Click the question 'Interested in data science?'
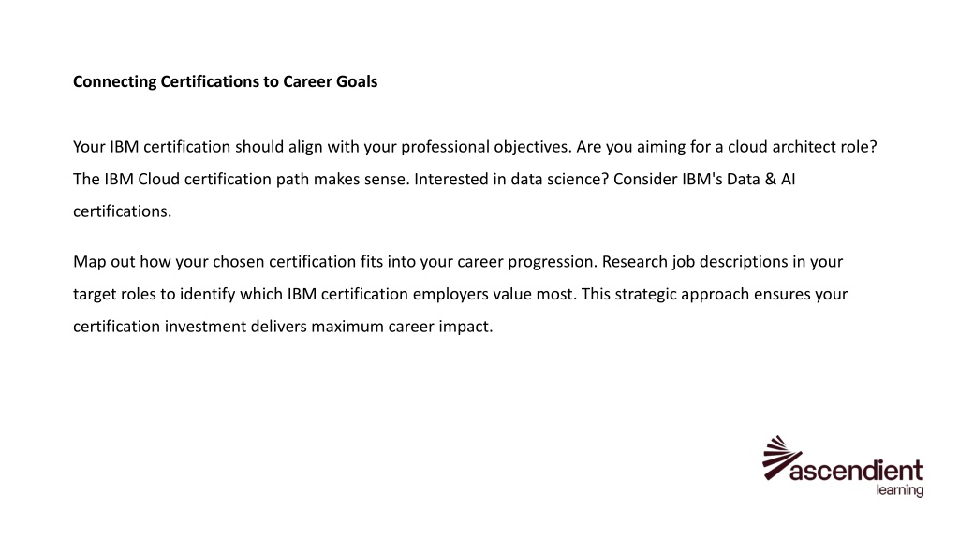The height and width of the screenshot is (539, 959). coord(511,179)
